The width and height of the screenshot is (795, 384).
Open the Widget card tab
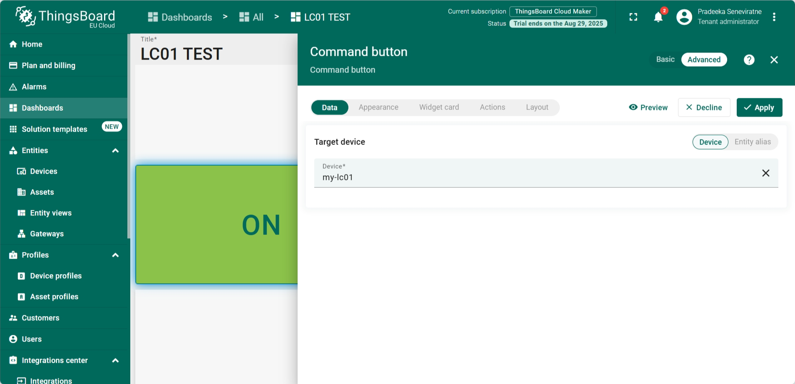pyautogui.click(x=439, y=107)
